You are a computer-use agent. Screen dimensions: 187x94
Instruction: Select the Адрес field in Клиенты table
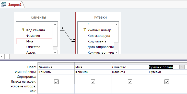[x=34, y=52]
